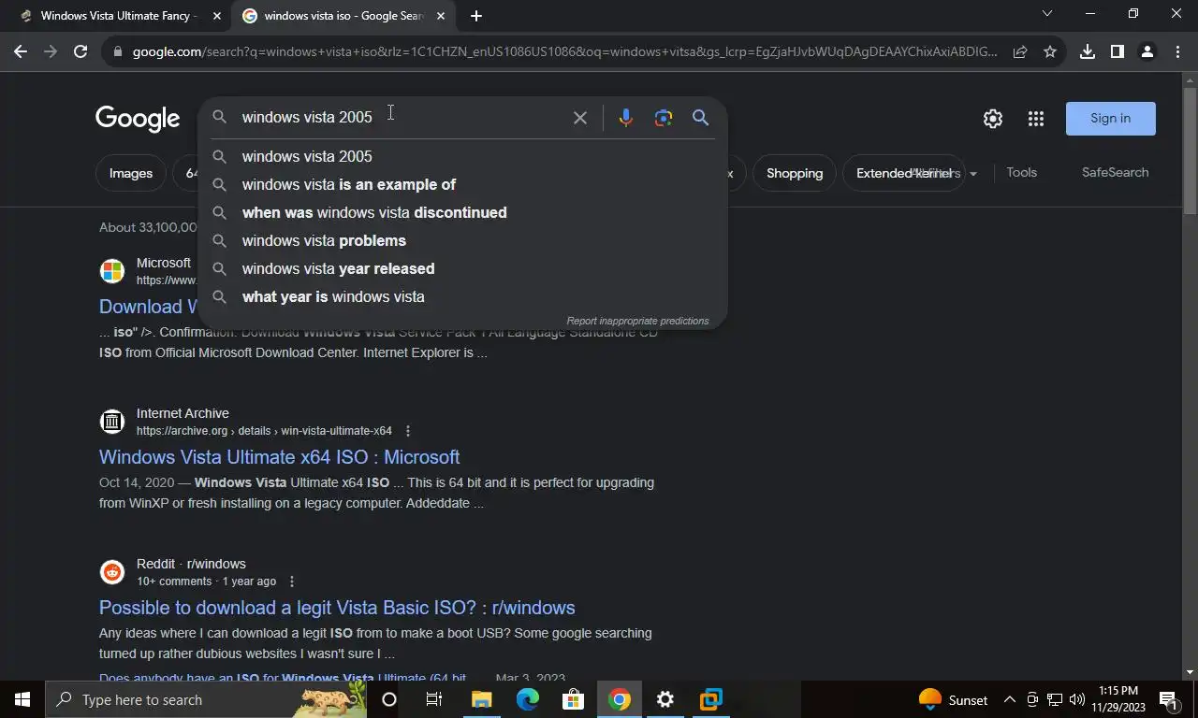Close the Windows Vista Ultimate Fancy tab

(x=217, y=16)
